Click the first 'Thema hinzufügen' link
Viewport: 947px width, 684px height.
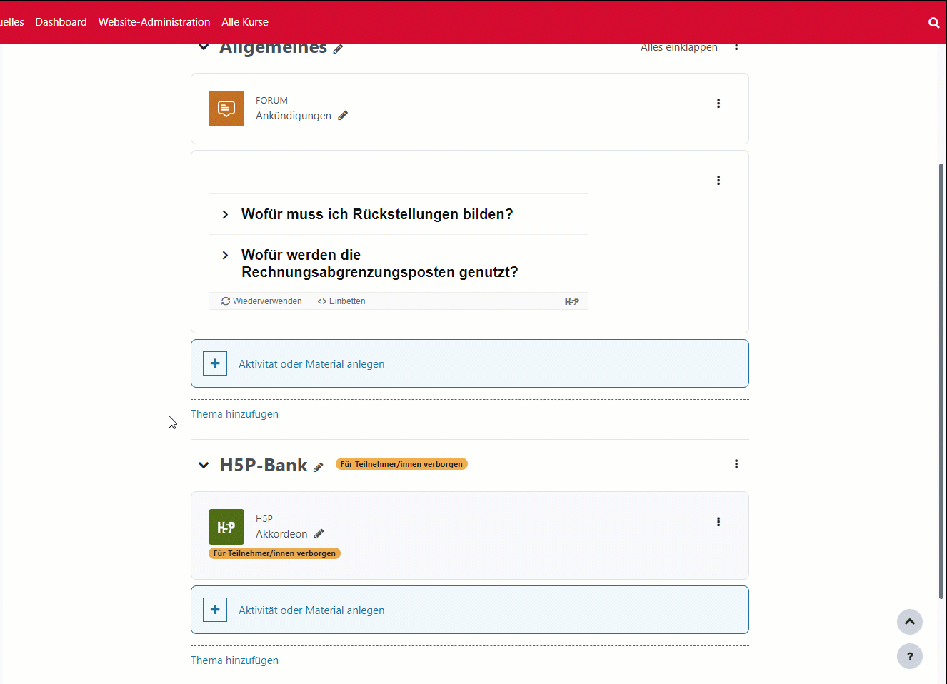click(x=234, y=414)
